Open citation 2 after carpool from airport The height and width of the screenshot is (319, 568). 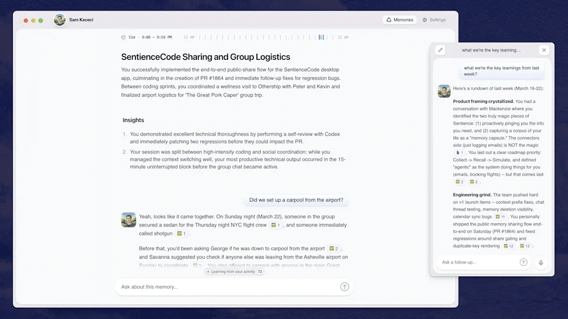click(x=333, y=249)
